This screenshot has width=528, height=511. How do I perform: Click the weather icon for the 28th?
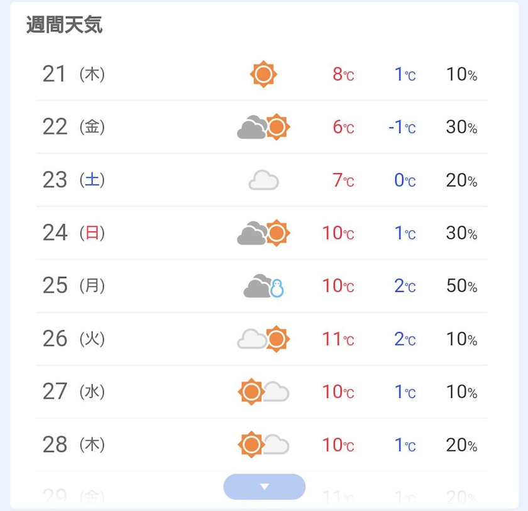(x=263, y=445)
